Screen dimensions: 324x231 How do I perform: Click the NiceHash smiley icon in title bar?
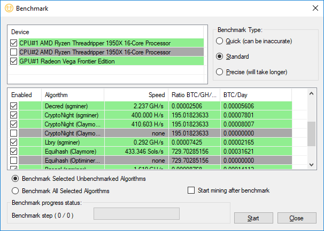coord(9,8)
